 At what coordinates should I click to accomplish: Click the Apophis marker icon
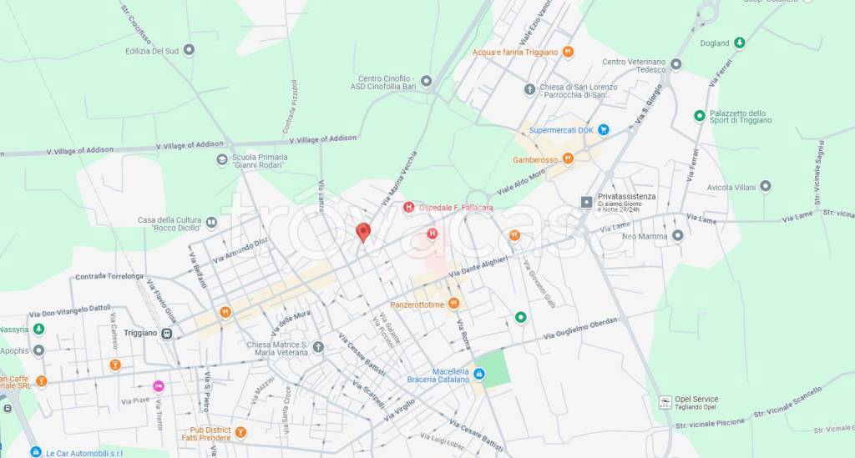(x=38, y=350)
